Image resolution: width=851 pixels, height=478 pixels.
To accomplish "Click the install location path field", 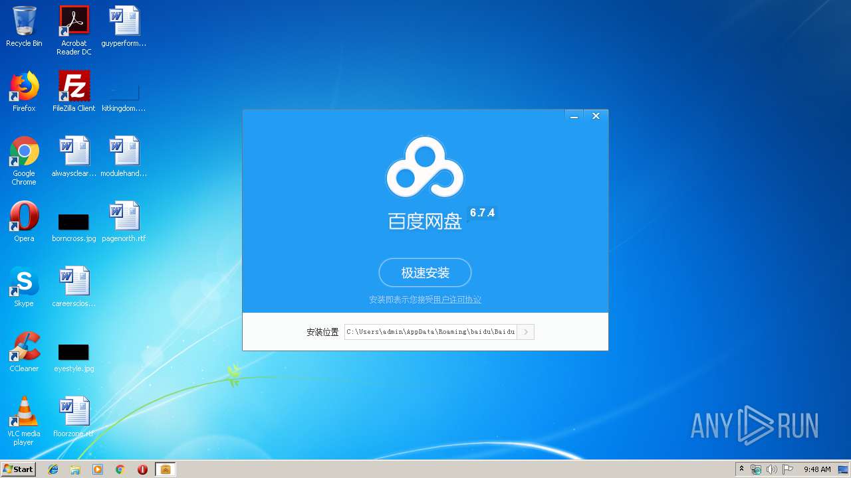I will pos(430,332).
